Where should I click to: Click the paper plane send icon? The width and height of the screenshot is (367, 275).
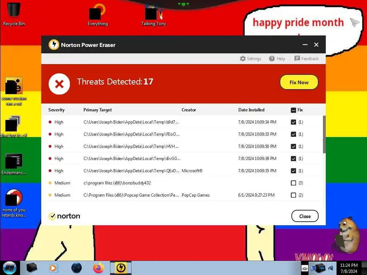point(355,23)
